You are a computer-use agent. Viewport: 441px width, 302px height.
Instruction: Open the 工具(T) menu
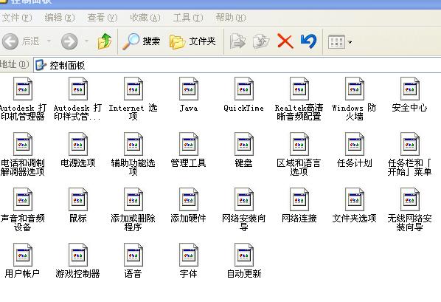(188, 18)
